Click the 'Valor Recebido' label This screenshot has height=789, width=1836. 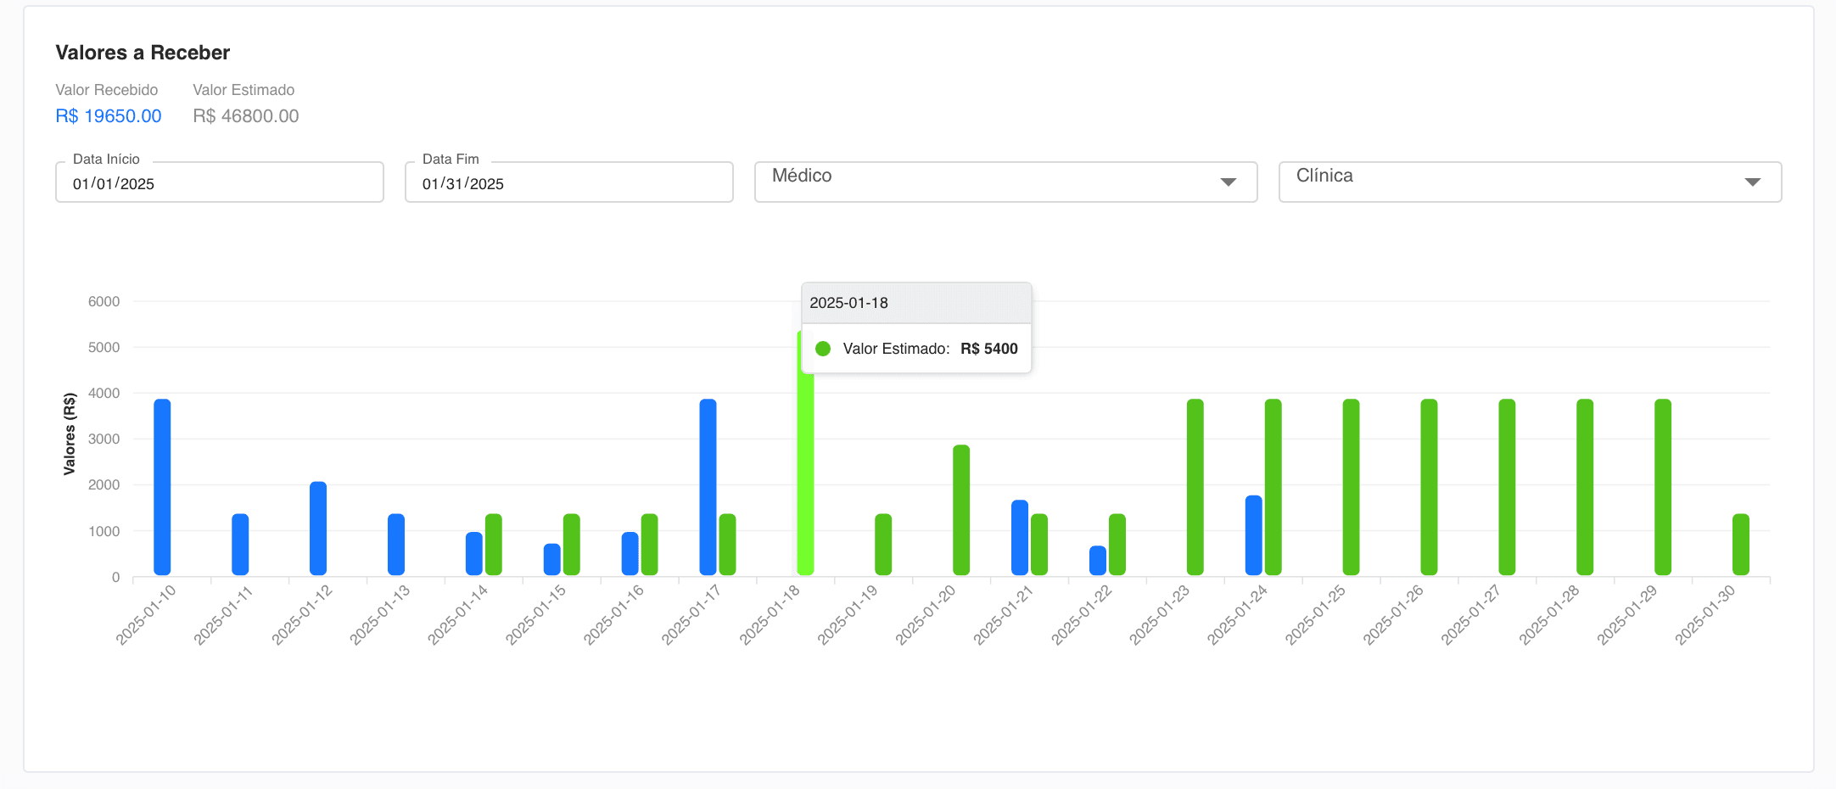pos(107,90)
